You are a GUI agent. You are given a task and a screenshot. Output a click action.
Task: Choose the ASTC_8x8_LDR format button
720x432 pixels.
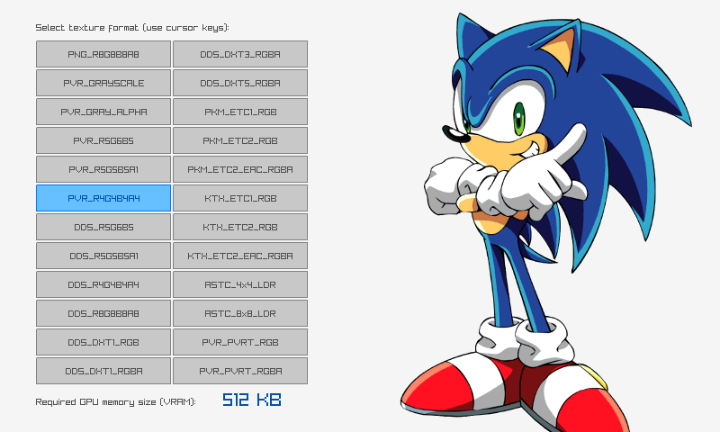click(240, 313)
